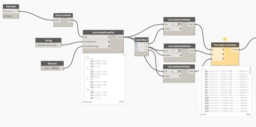Click the Code Block output port for line 1;
The image size is (256, 127).
[x=147, y=47]
